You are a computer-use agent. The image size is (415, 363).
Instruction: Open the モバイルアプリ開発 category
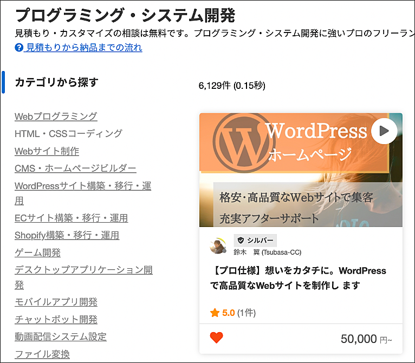coord(56,302)
